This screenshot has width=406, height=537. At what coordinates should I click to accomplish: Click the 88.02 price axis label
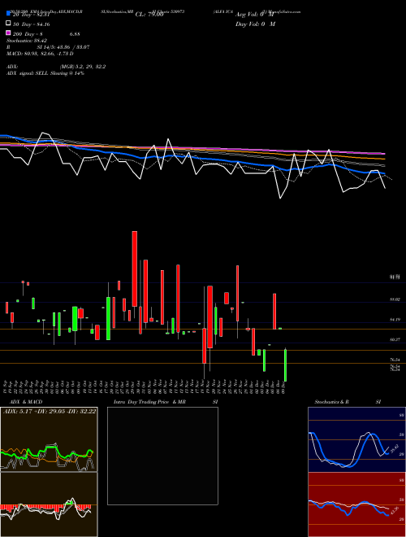[395, 299]
